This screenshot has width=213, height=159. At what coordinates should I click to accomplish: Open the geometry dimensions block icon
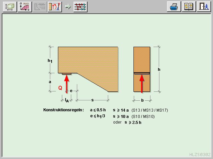click(10, 7)
